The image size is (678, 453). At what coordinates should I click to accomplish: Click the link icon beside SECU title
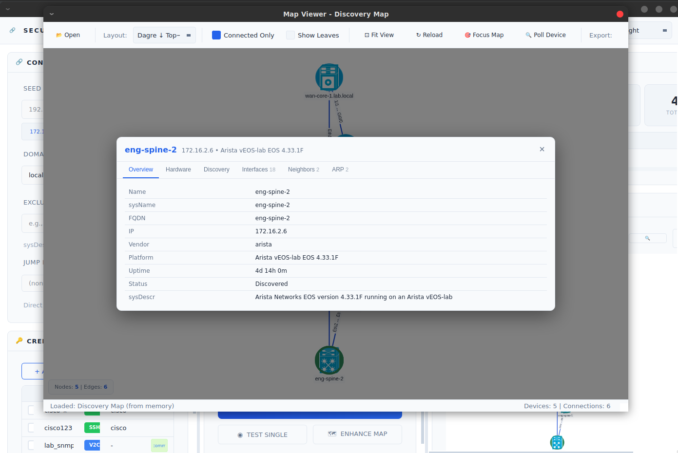(x=13, y=30)
